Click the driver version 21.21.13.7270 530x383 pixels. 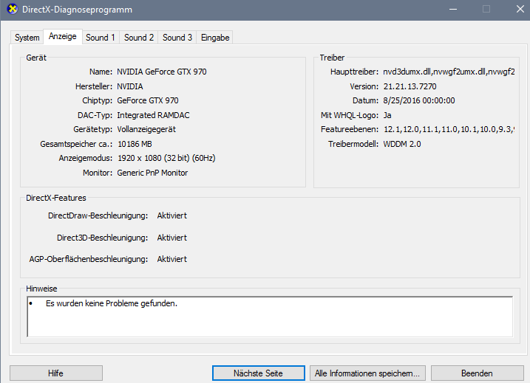coord(410,87)
